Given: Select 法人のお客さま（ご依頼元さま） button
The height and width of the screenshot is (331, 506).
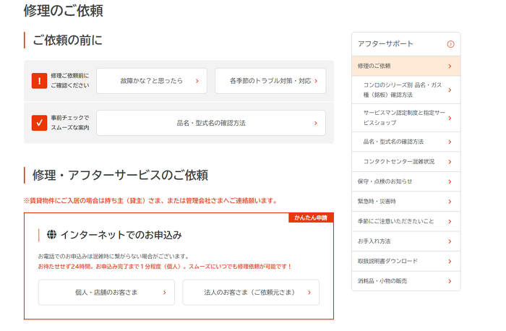Looking at the screenshot, I should [x=250, y=293].
